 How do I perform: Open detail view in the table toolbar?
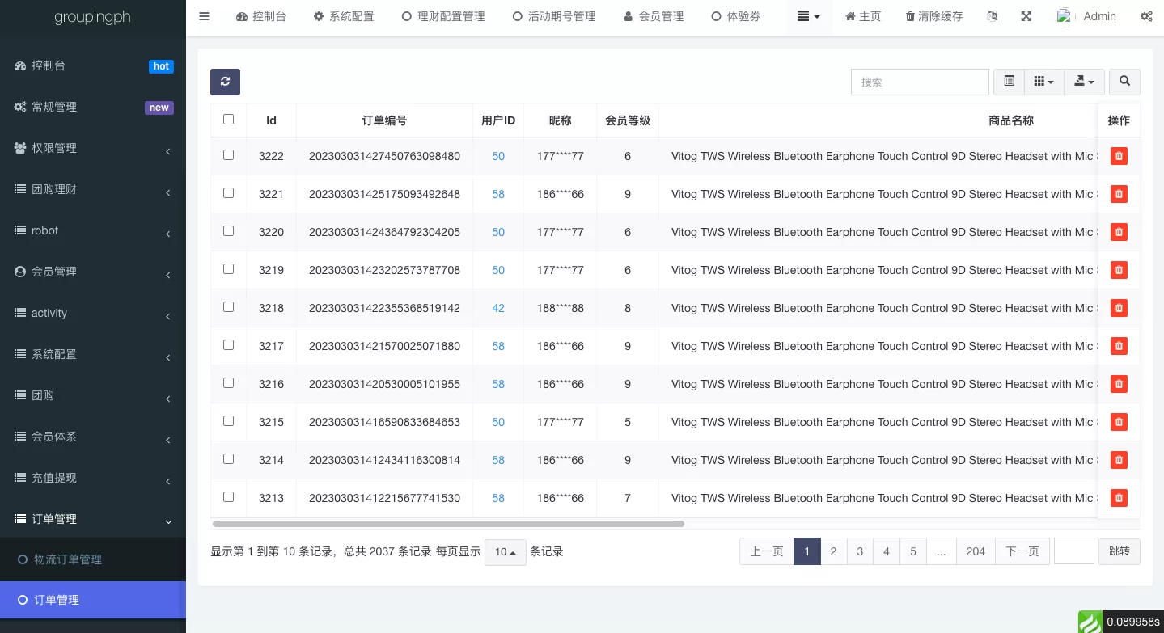[1009, 81]
